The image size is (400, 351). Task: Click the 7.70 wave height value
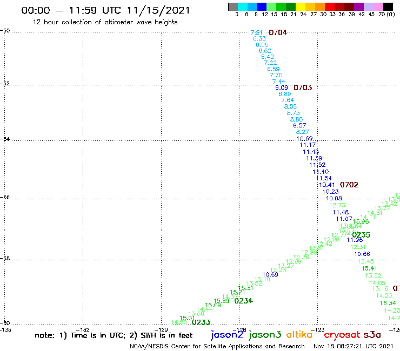pyautogui.click(x=276, y=75)
